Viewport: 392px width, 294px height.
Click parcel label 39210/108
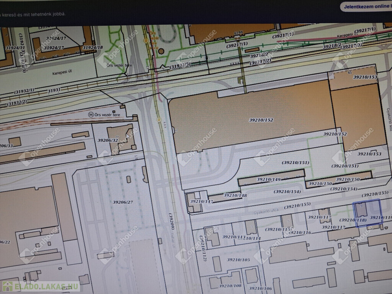(x=230, y=286)
